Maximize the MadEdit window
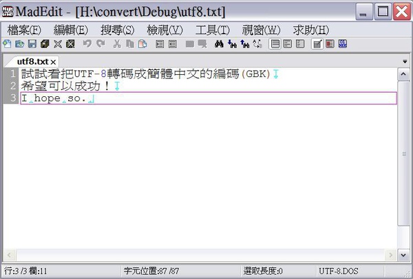Viewport: 413px width, 279px height. tap(383, 12)
